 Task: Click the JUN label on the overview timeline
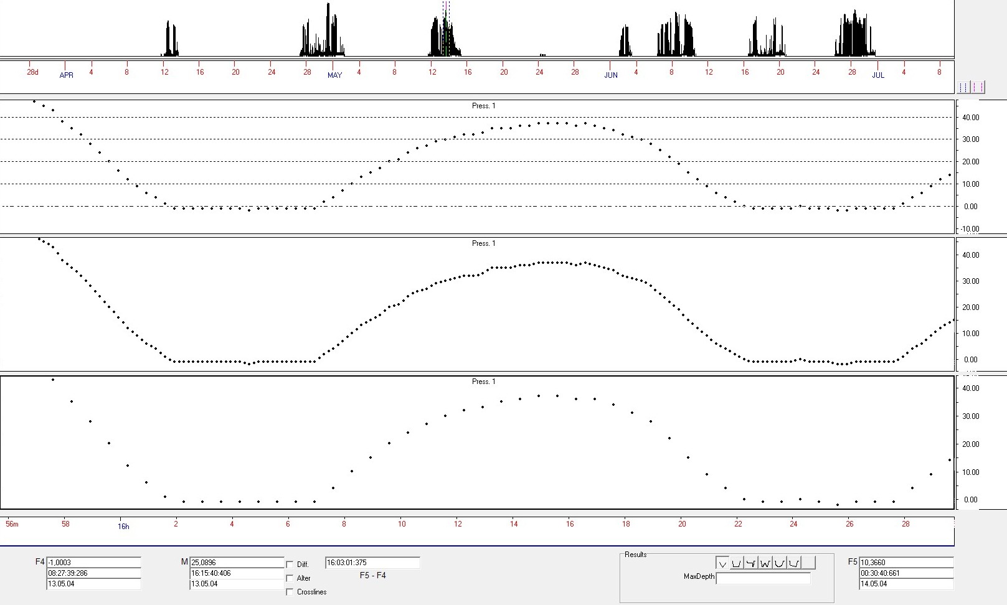click(x=611, y=75)
